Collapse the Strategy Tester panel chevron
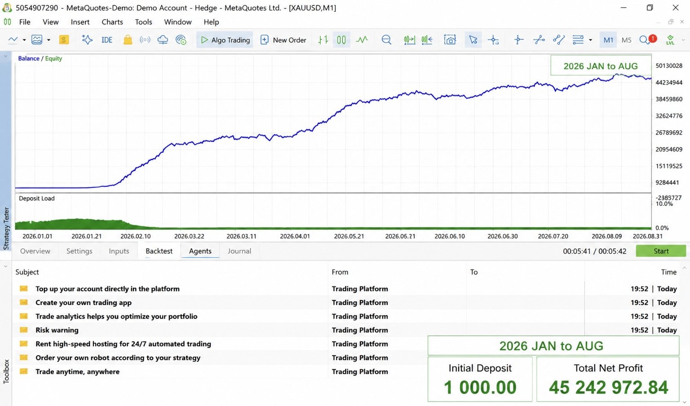Screen dimensions: 690x406 [x=5, y=57]
